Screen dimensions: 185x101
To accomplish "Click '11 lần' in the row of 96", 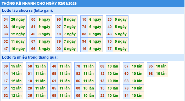I will pos(89,81).
